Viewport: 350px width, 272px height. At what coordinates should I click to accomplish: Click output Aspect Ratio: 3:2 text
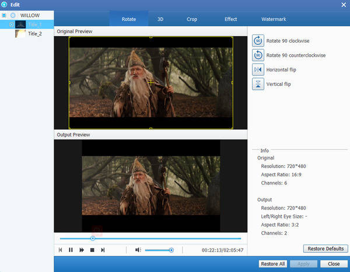tap(280, 225)
